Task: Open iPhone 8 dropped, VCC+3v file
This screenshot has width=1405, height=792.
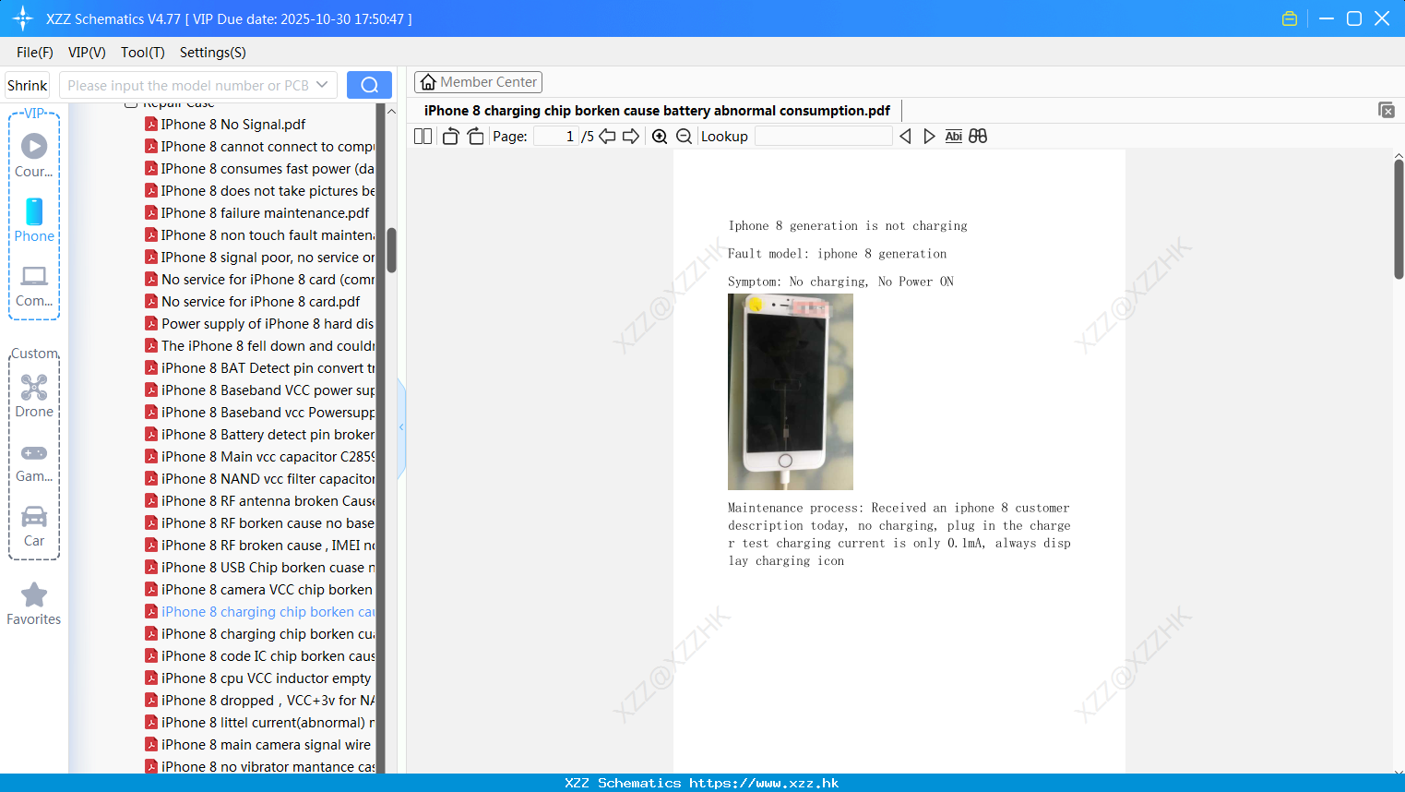Action: 259,701
